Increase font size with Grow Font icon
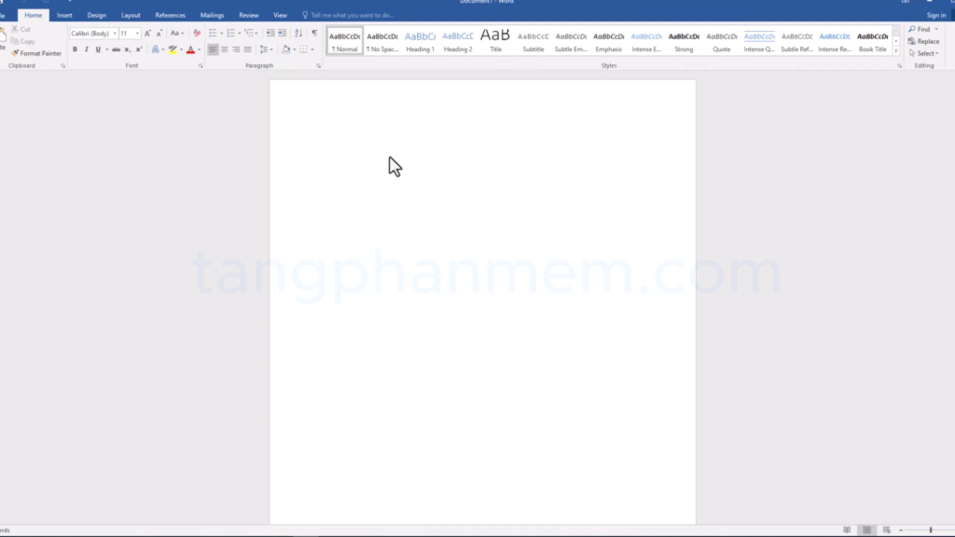The image size is (955, 537). pos(147,34)
